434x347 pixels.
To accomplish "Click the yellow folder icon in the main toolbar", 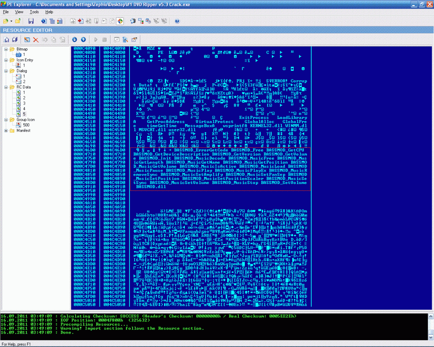I will click(x=18, y=21).
